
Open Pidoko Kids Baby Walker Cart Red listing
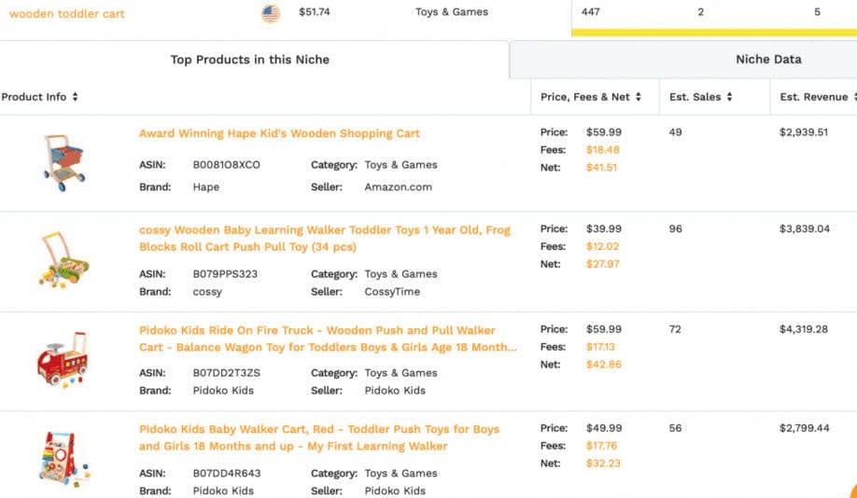[319, 437]
